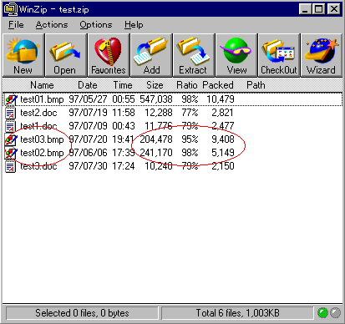The image size is (345, 324).
Task: Sort by the Time column header
Action: 123,85
